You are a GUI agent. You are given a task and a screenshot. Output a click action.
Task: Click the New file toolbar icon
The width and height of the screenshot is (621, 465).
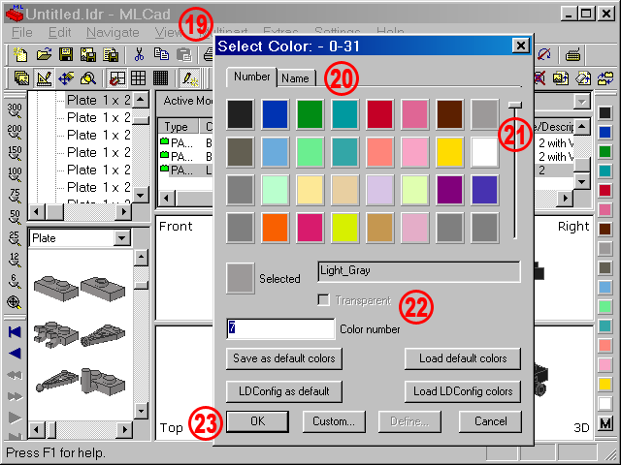point(20,54)
